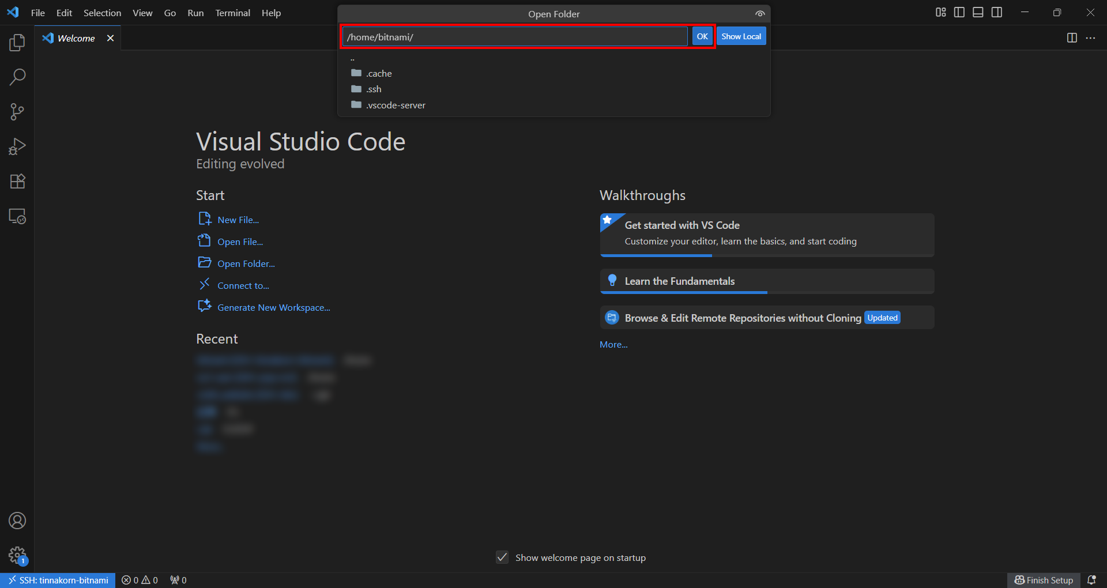Open the Source Control view
1107x588 pixels.
tap(17, 112)
